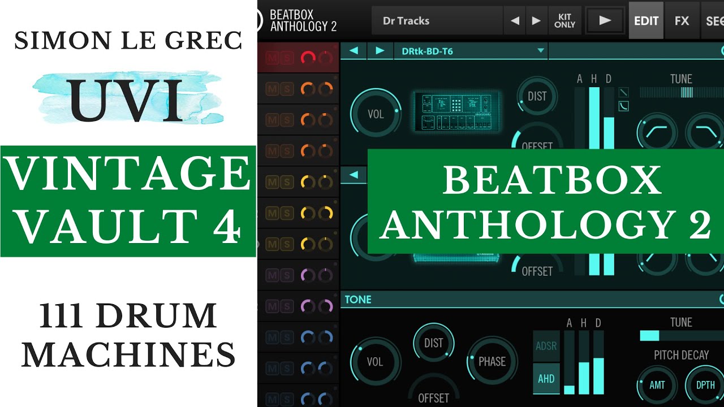Click the drum machine thumbnail image
724x407 pixels.
pos(457,111)
